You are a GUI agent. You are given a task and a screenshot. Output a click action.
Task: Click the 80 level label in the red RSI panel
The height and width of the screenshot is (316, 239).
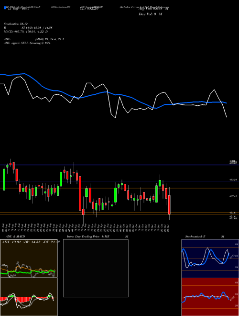point(237,282)
